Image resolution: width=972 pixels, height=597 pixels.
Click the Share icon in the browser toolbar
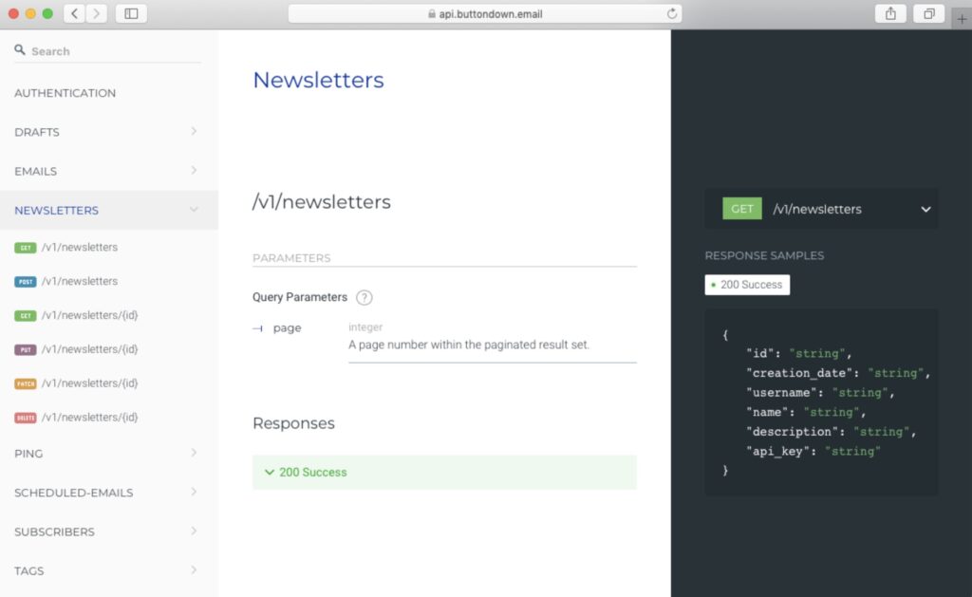coord(890,13)
